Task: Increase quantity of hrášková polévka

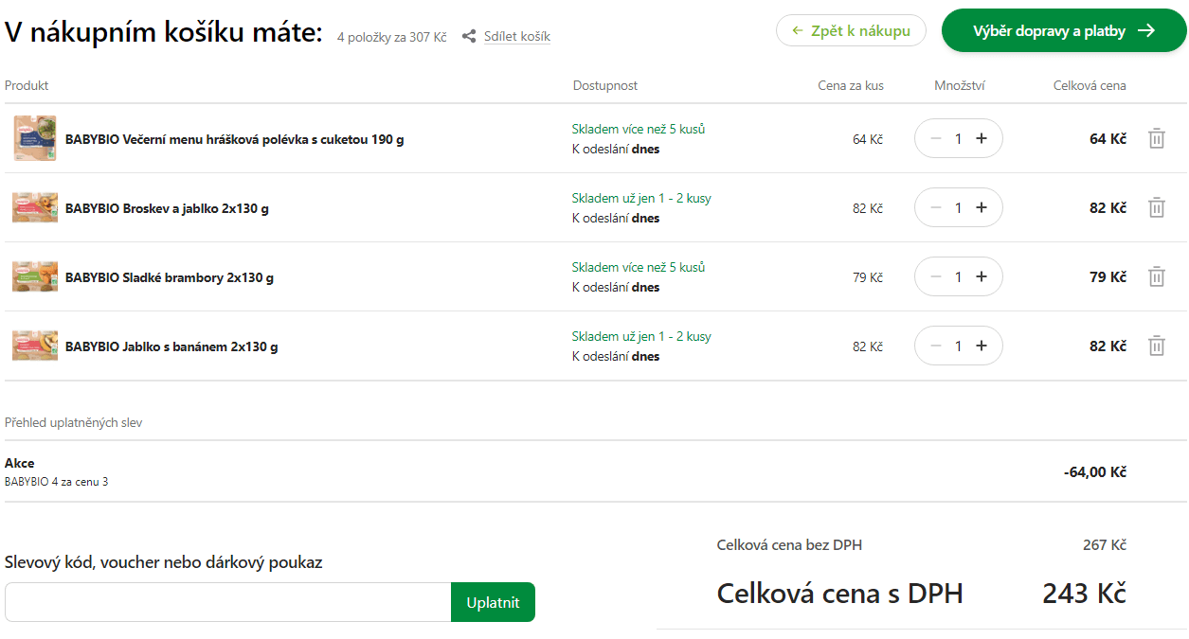Action: (982, 138)
